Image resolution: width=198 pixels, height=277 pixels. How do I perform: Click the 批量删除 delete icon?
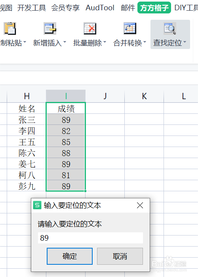pyautogui.click(x=90, y=28)
